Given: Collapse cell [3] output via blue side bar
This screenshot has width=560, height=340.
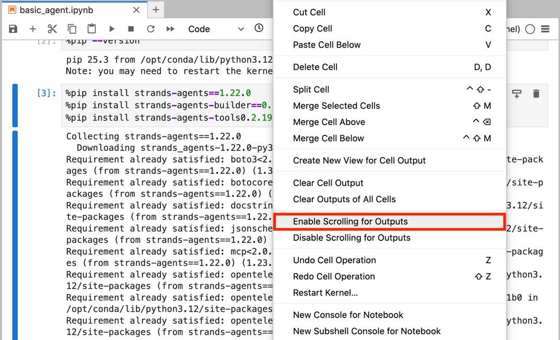Looking at the screenshot, I should click(15, 236).
